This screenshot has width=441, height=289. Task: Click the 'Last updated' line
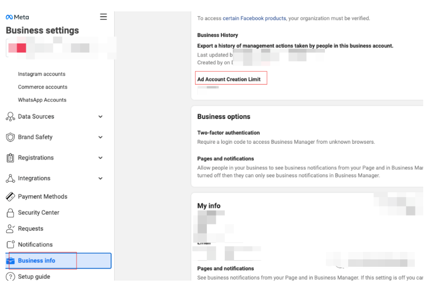[215, 55]
